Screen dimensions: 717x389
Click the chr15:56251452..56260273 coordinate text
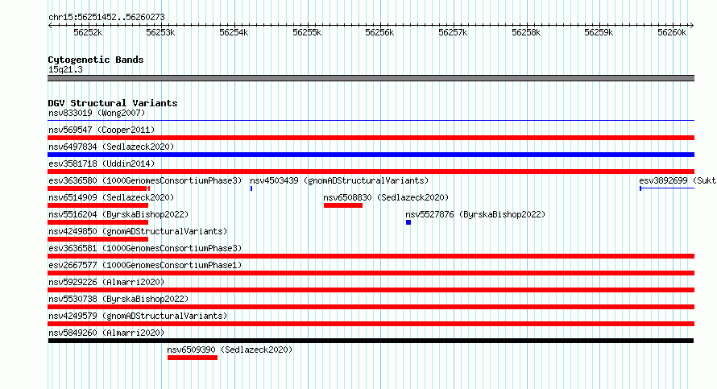106,18
